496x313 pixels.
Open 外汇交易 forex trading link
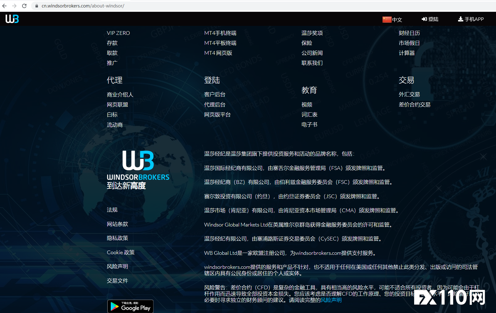409,94
